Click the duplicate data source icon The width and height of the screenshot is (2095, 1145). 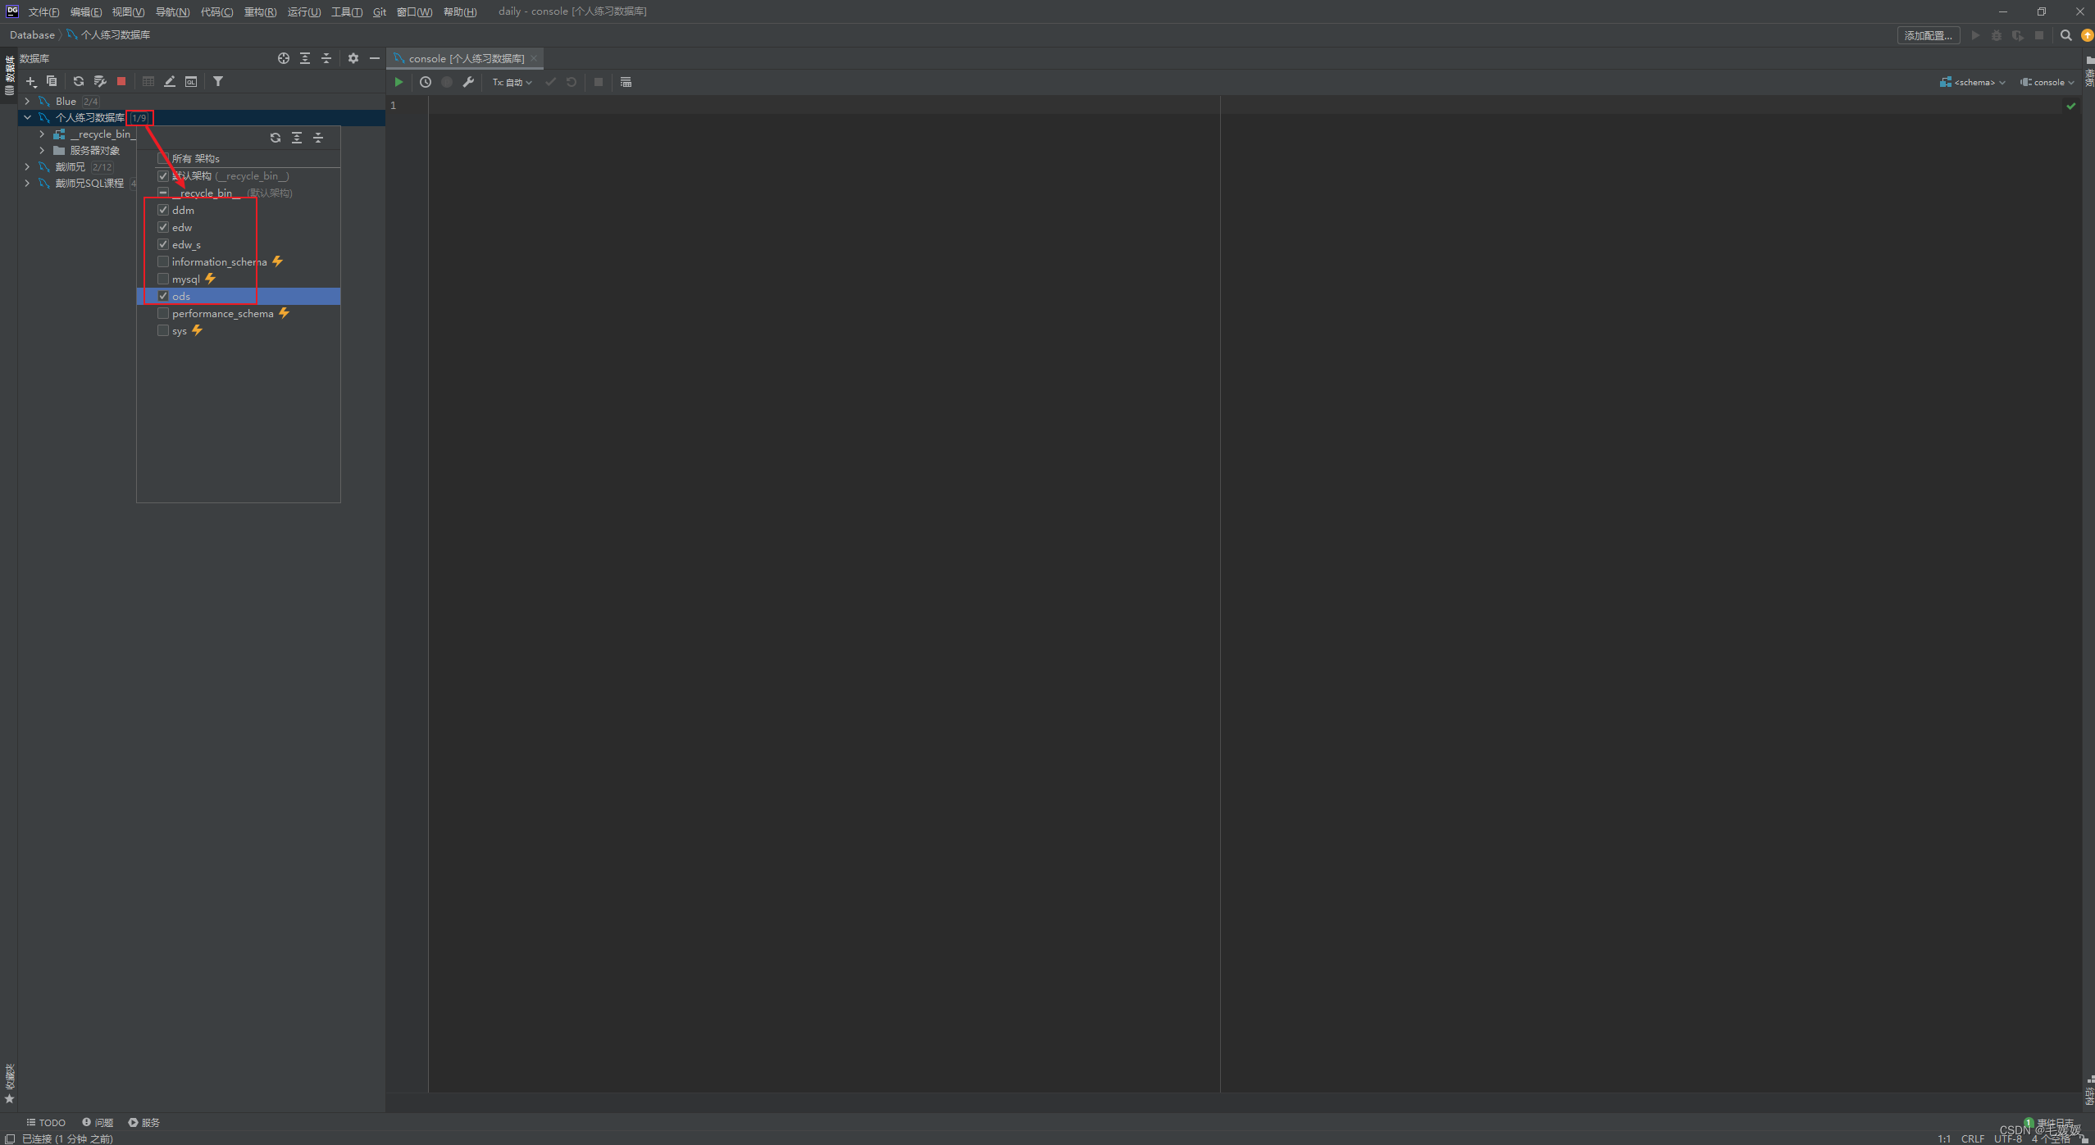[52, 82]
